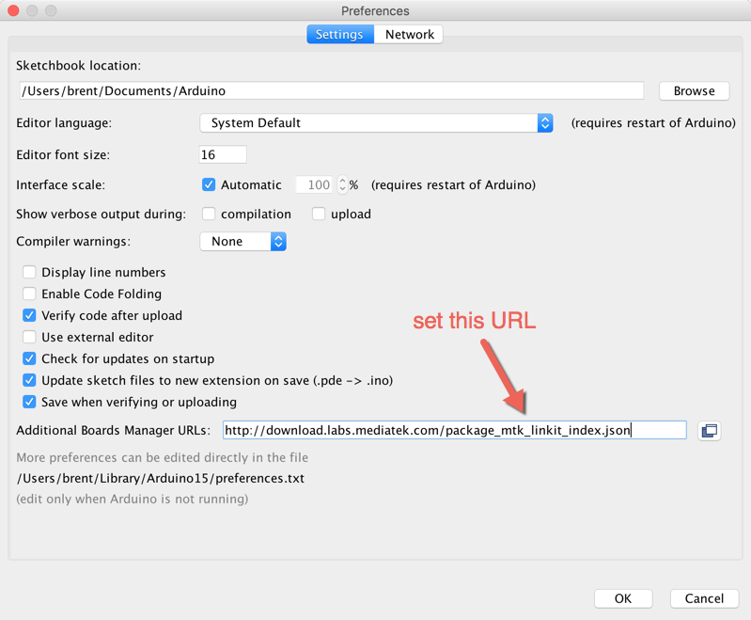Screen dimensions: 751x620
Task: Select the Settings tab
Action: (x=340, y=35)
